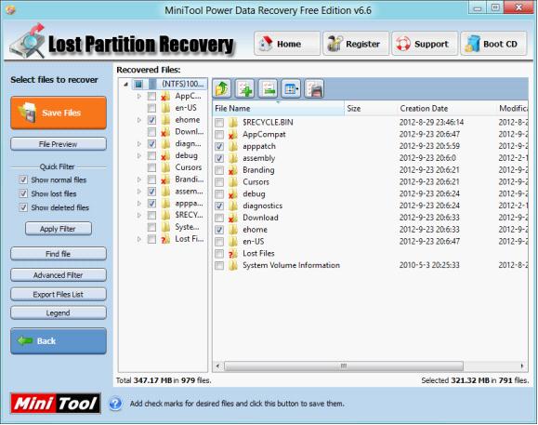The image size is (538, 425).
Task: Click the horizontal scrollbar thumb in file list
Action: point(344,366)
